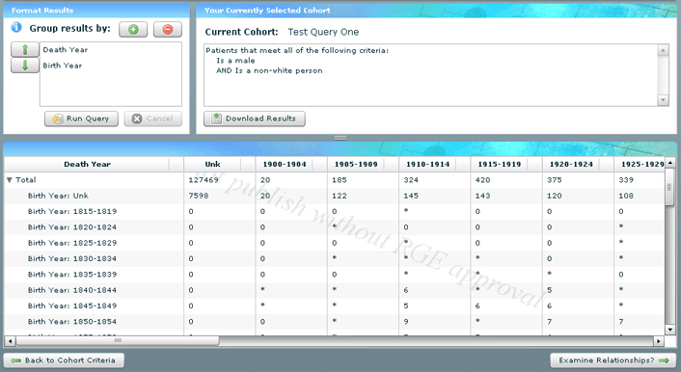The height and width of the screenshot is (372, 681).
Task: Select the Birth Year: 1845-1849 row
Action: (x=335, y=306)
